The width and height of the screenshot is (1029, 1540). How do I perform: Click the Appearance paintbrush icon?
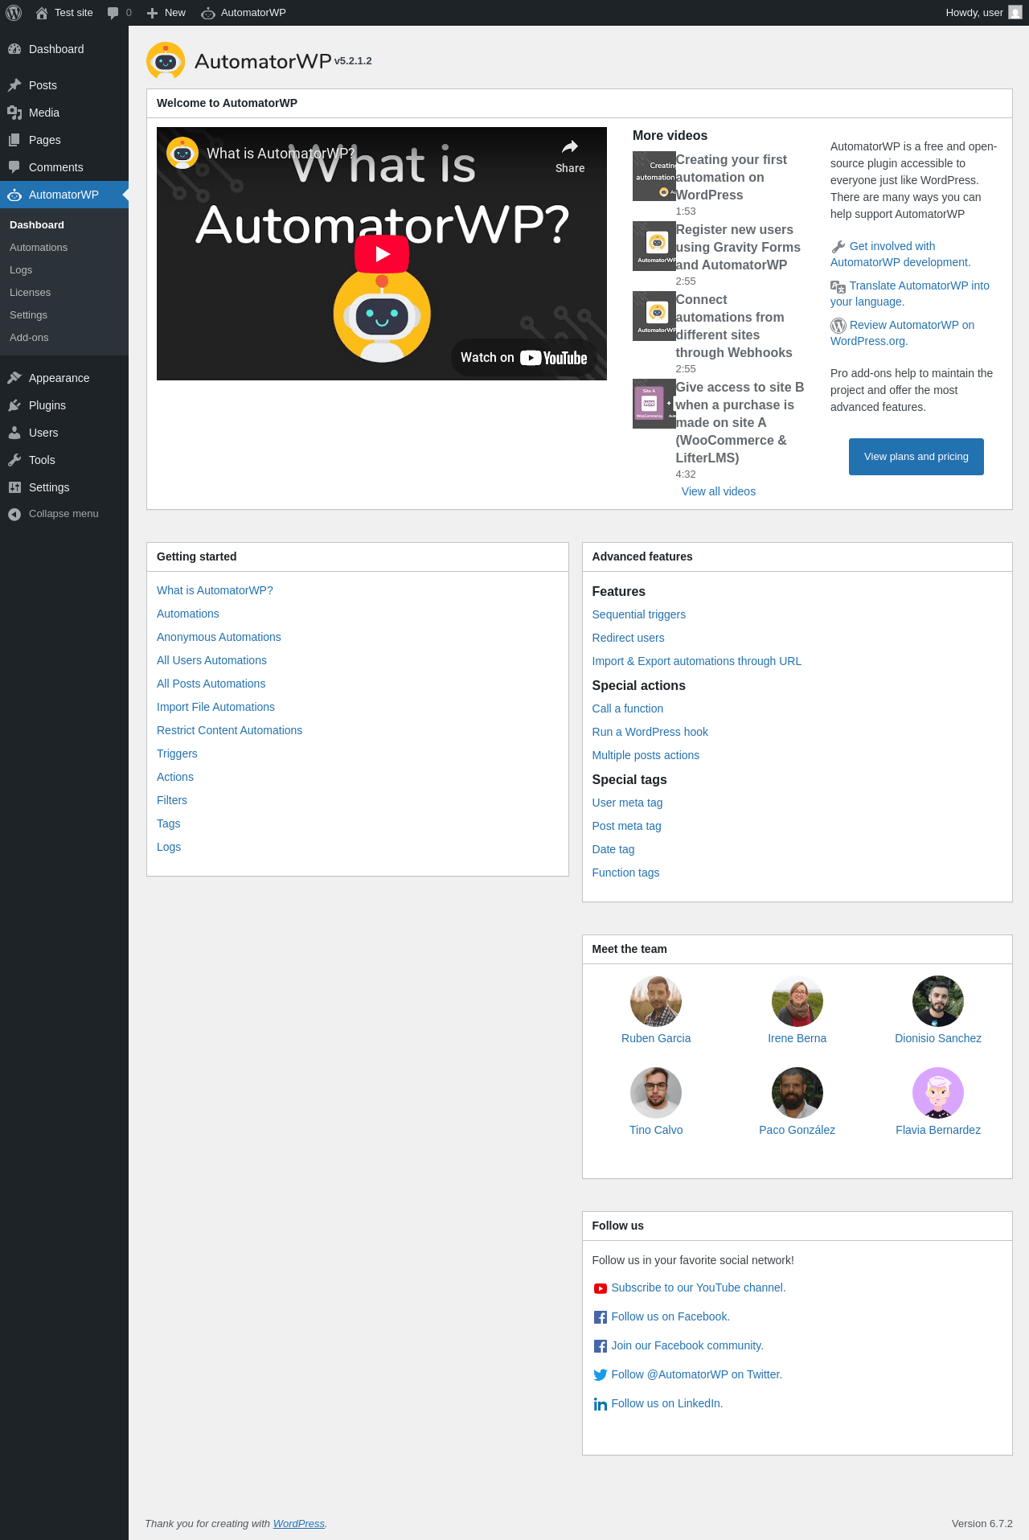(14, 378)
